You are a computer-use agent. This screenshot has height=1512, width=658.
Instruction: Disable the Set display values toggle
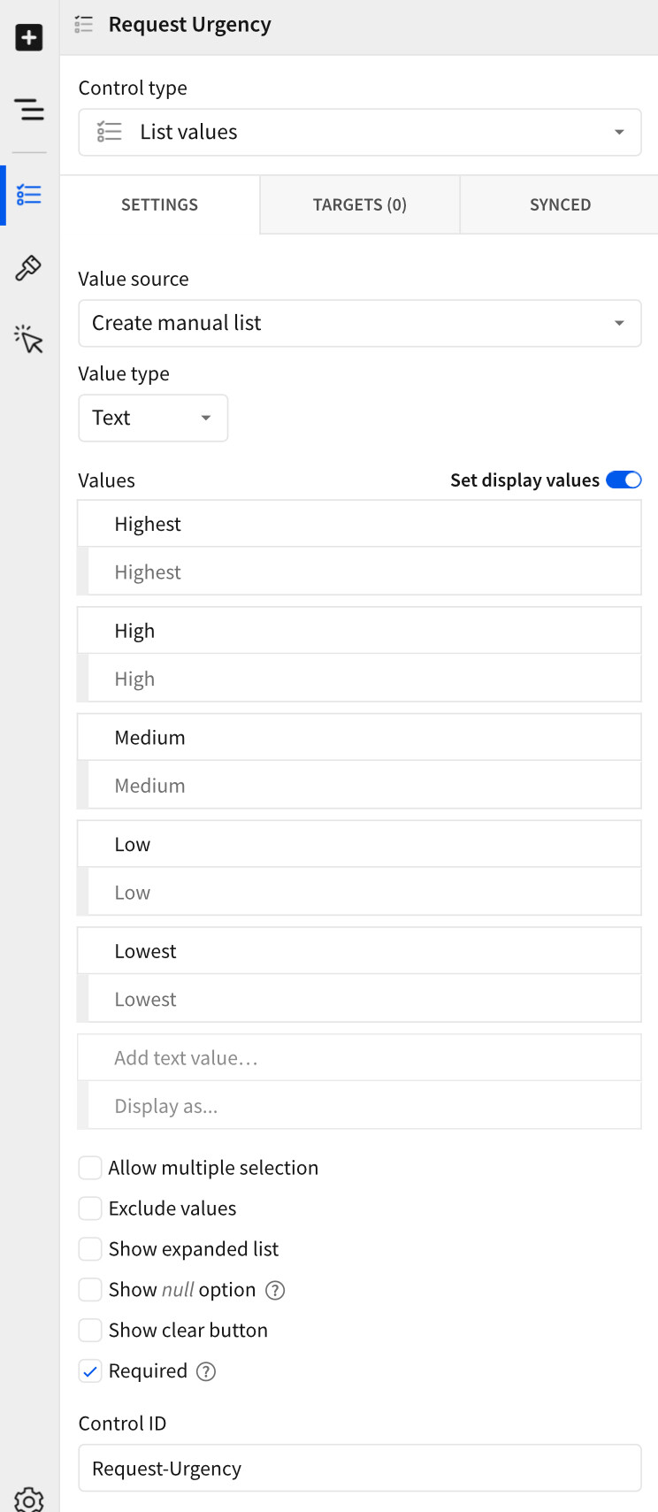point(624,480)
